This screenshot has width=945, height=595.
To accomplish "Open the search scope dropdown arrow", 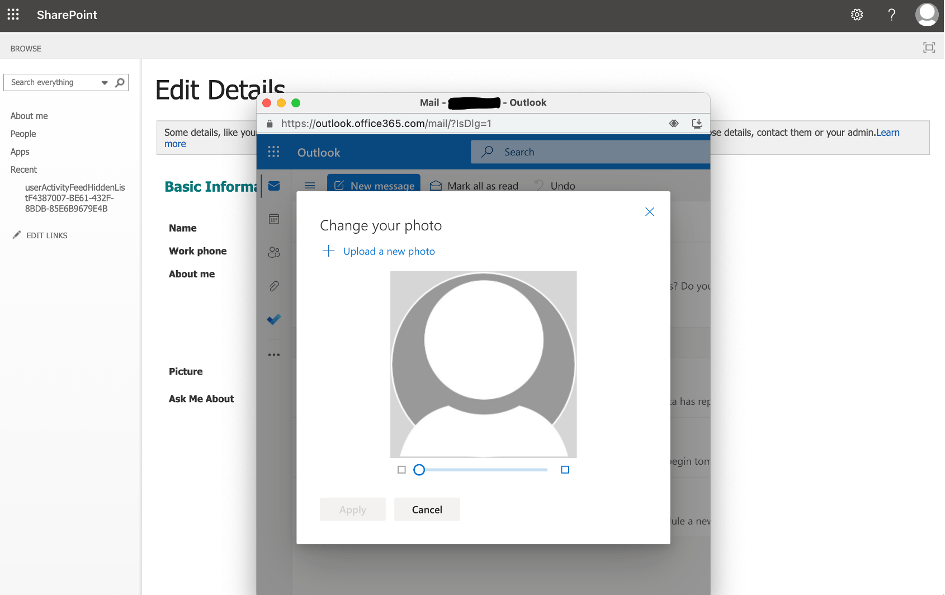I will tap(105, 83).
